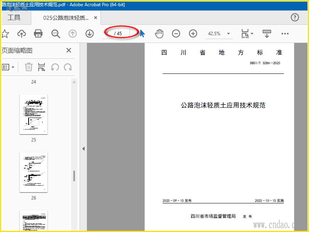The height and width of the screenshot is (232, 309).
Task: Click the zoom value 42.5% field
Action: pyautogui.click(x=214, y=34)
